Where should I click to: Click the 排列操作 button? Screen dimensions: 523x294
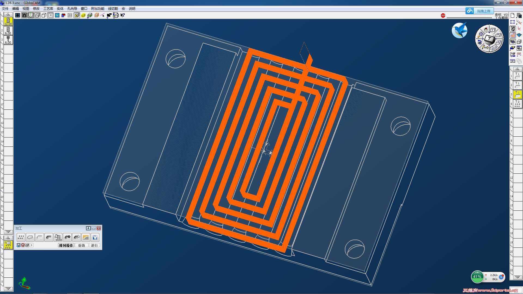(x=66, y=245)
